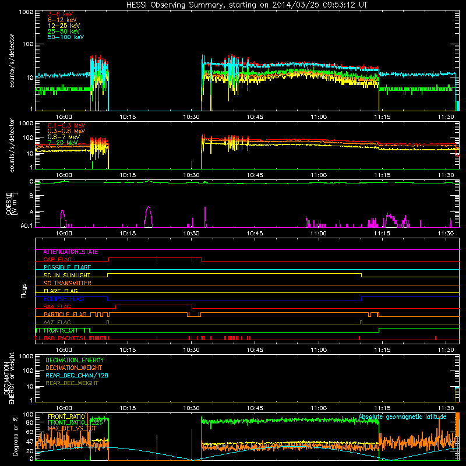Click the SC_IN_SUNLIGHT flag label
This screenshot has width=466, height=466.
67,275
